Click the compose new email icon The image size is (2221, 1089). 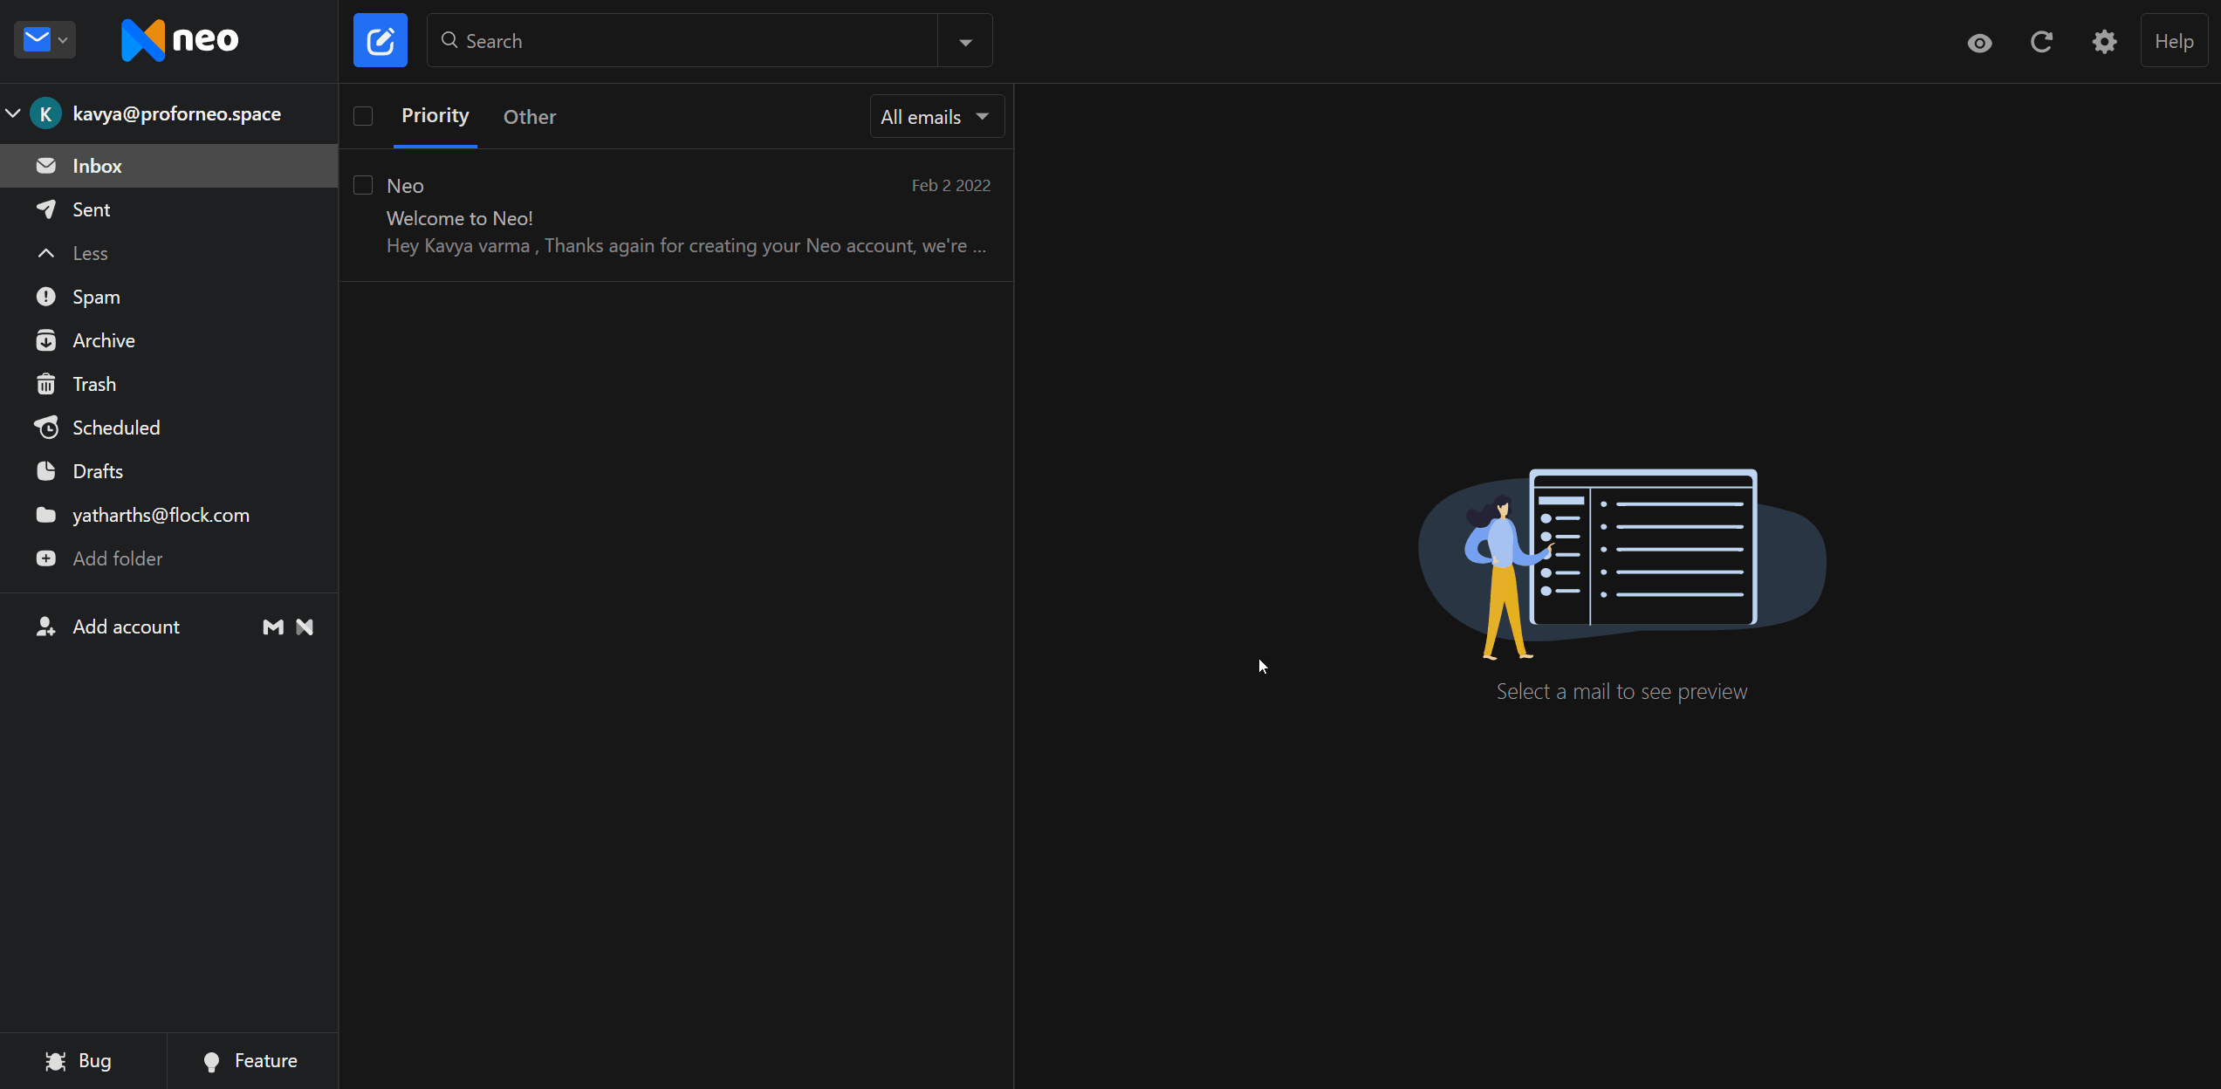click(x=380, y=40)
